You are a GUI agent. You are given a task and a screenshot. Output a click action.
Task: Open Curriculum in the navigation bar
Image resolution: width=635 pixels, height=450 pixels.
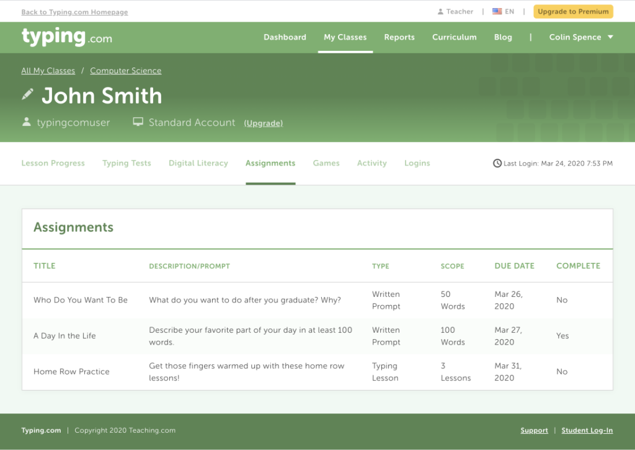[x=455, y=37]
